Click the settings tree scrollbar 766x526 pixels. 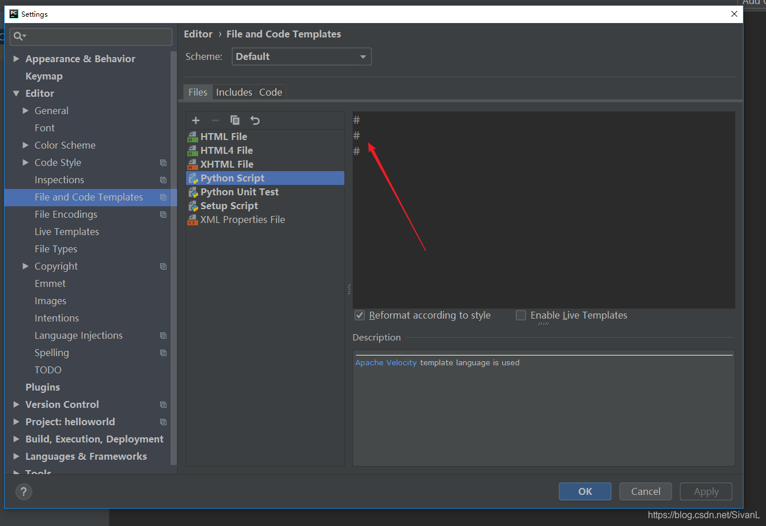(173, 258)
